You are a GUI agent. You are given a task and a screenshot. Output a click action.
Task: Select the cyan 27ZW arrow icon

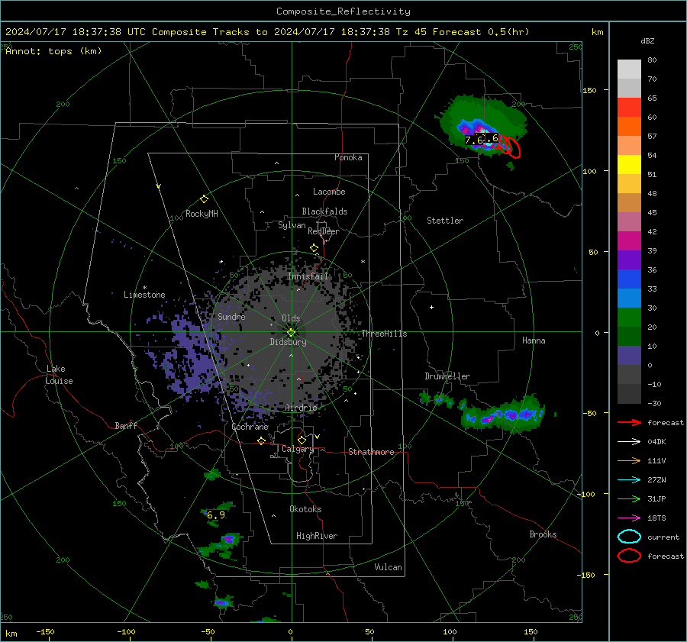pyautogui.click(x=629, y=479)
